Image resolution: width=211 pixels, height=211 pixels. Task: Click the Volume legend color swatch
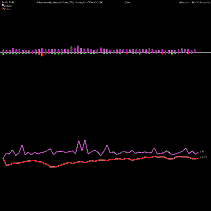[x=3, y=5]
